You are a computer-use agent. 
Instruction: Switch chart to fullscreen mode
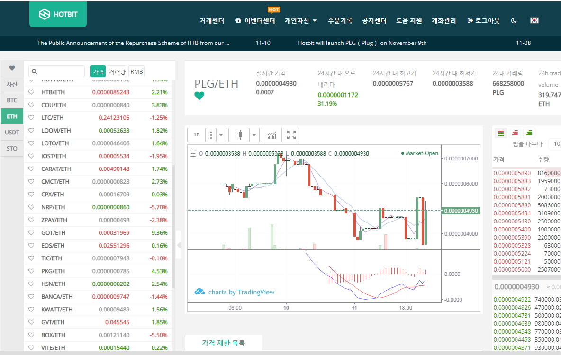pos(291,135)
